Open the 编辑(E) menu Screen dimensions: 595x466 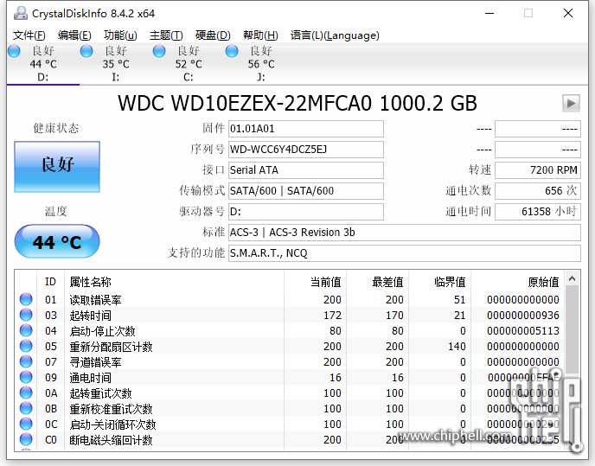click(x=74, y=35)
